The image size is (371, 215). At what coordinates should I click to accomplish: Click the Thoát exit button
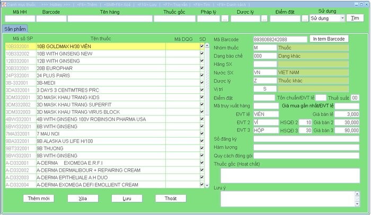[171, 198]
